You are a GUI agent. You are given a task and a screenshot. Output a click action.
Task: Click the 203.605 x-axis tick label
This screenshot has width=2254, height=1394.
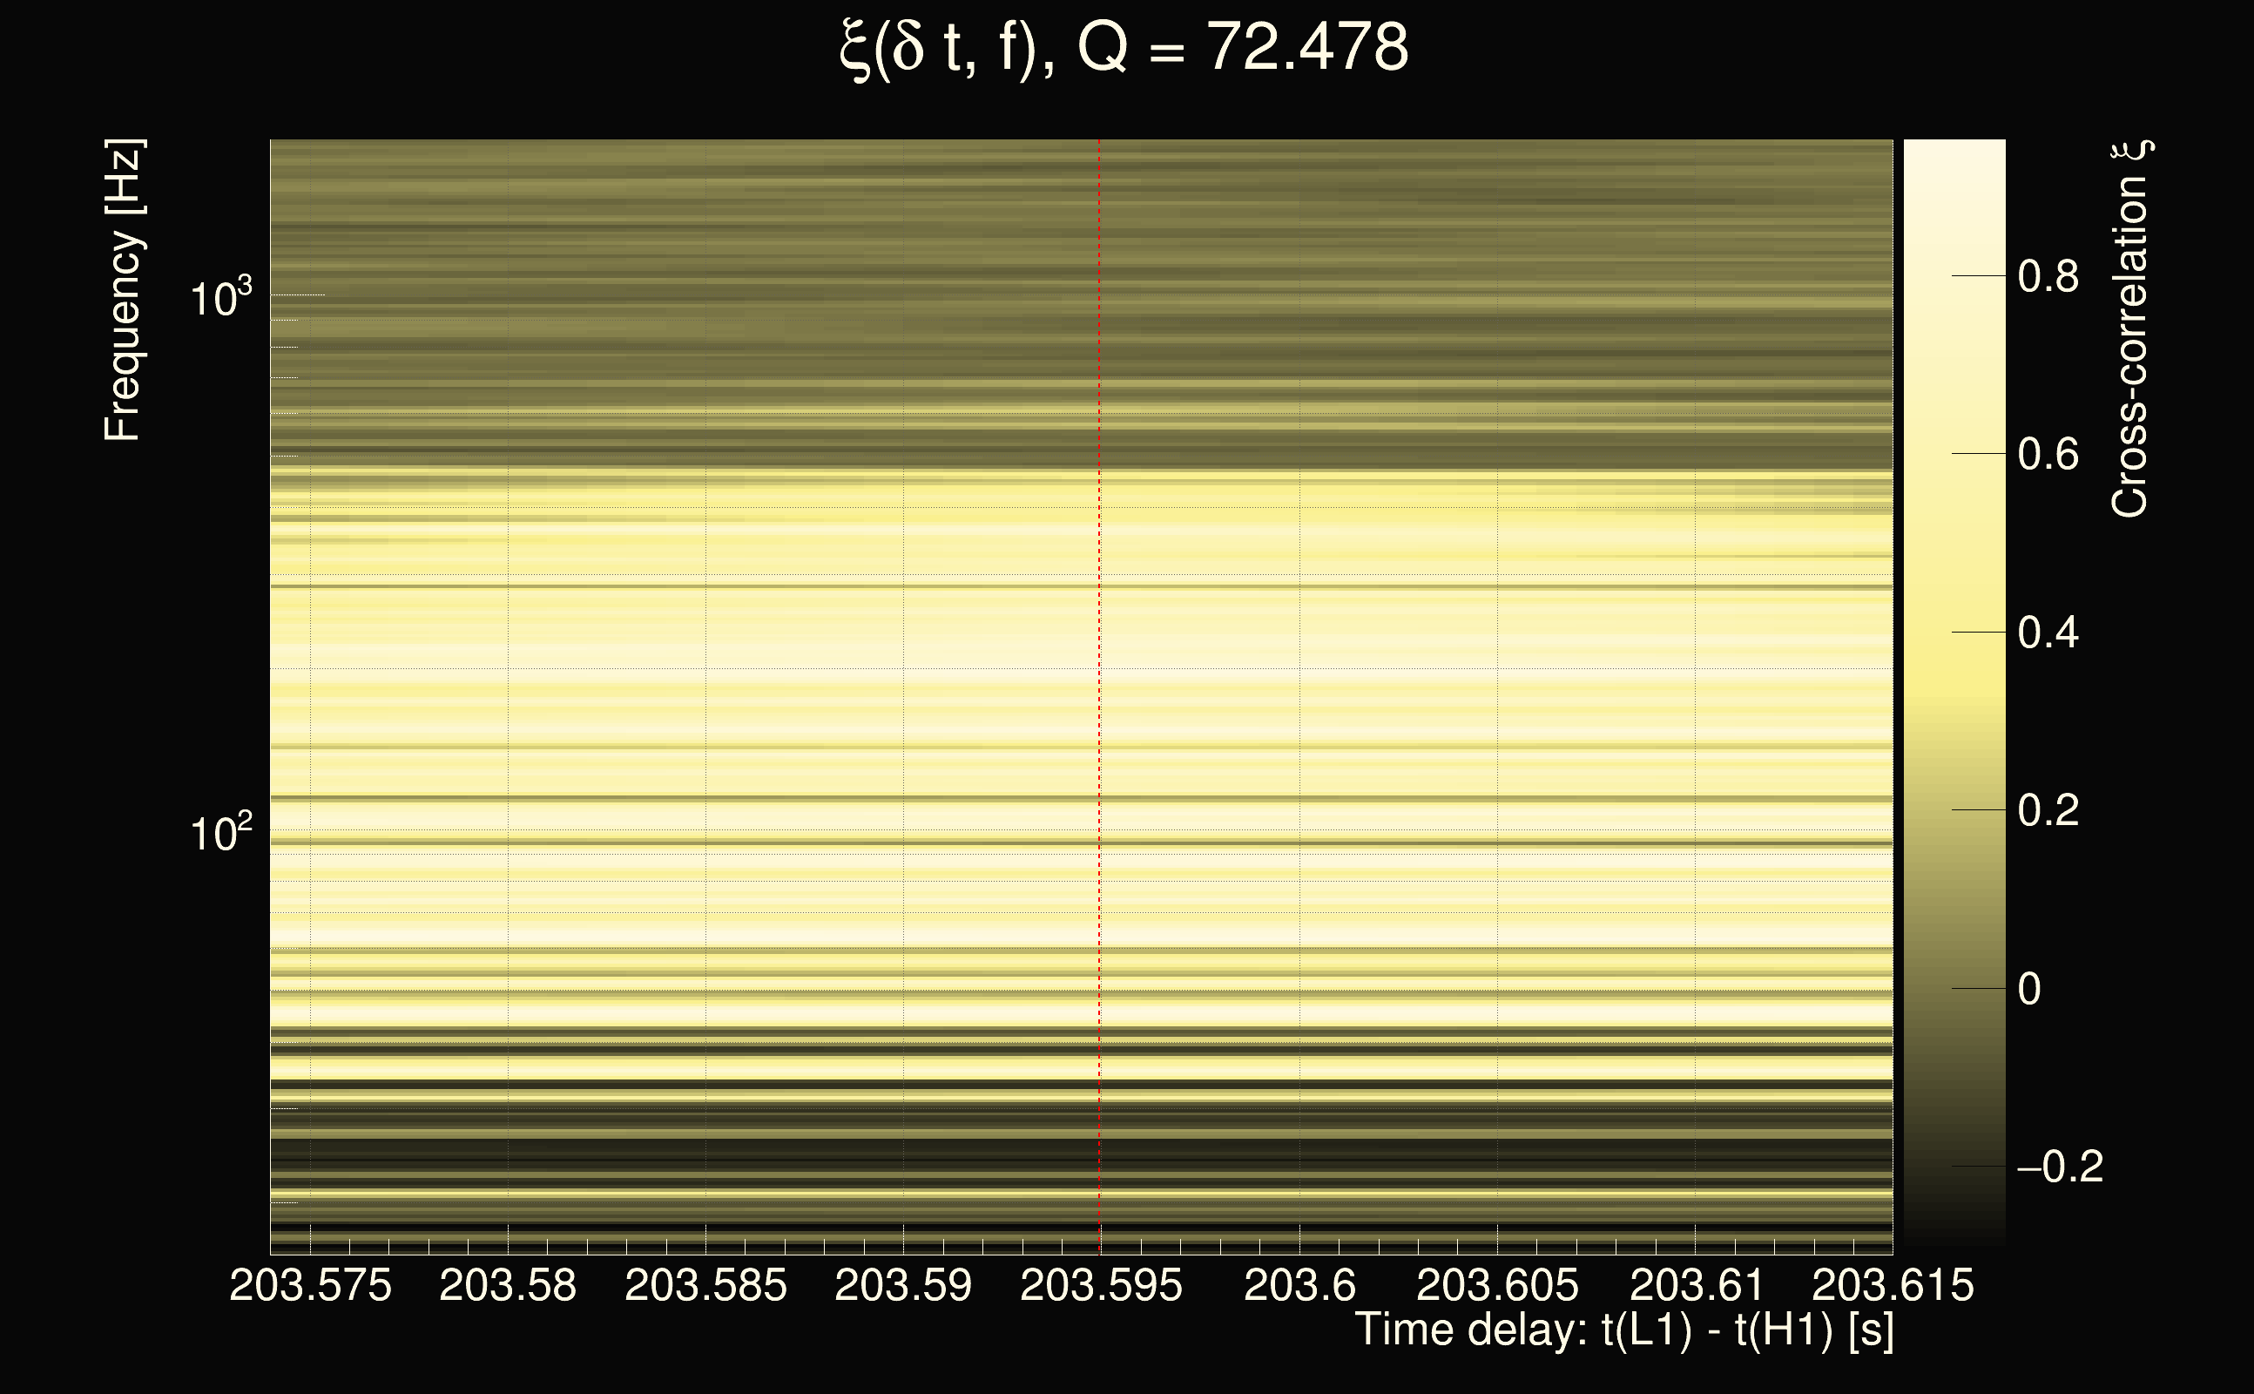(x=1497, y=1285)
